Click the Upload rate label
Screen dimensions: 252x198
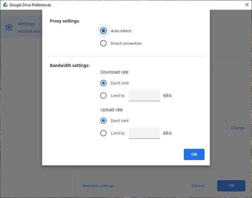pos(111,110)
